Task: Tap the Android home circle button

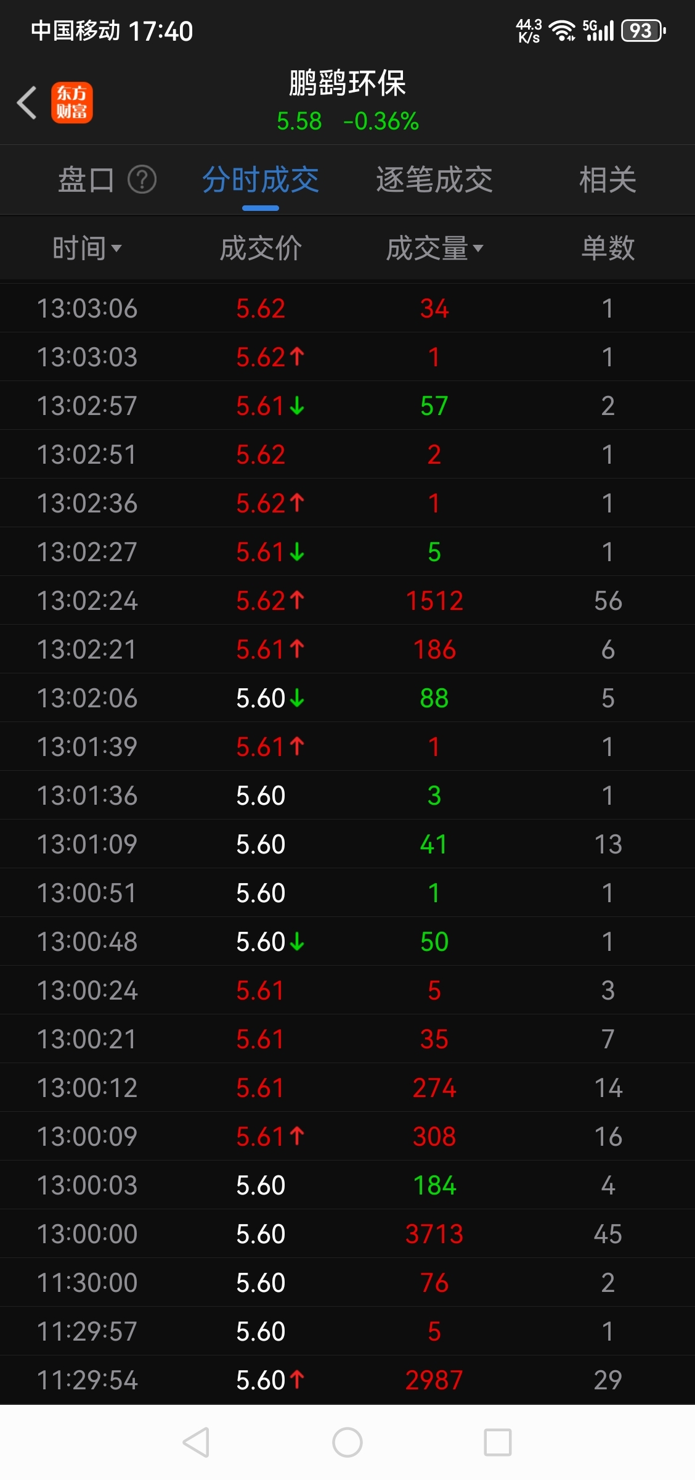Action: 347,1442
